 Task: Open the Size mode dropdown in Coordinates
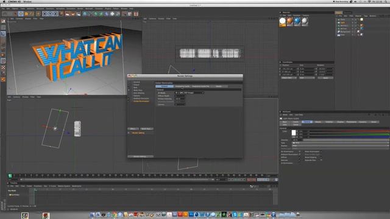[307, 78]
